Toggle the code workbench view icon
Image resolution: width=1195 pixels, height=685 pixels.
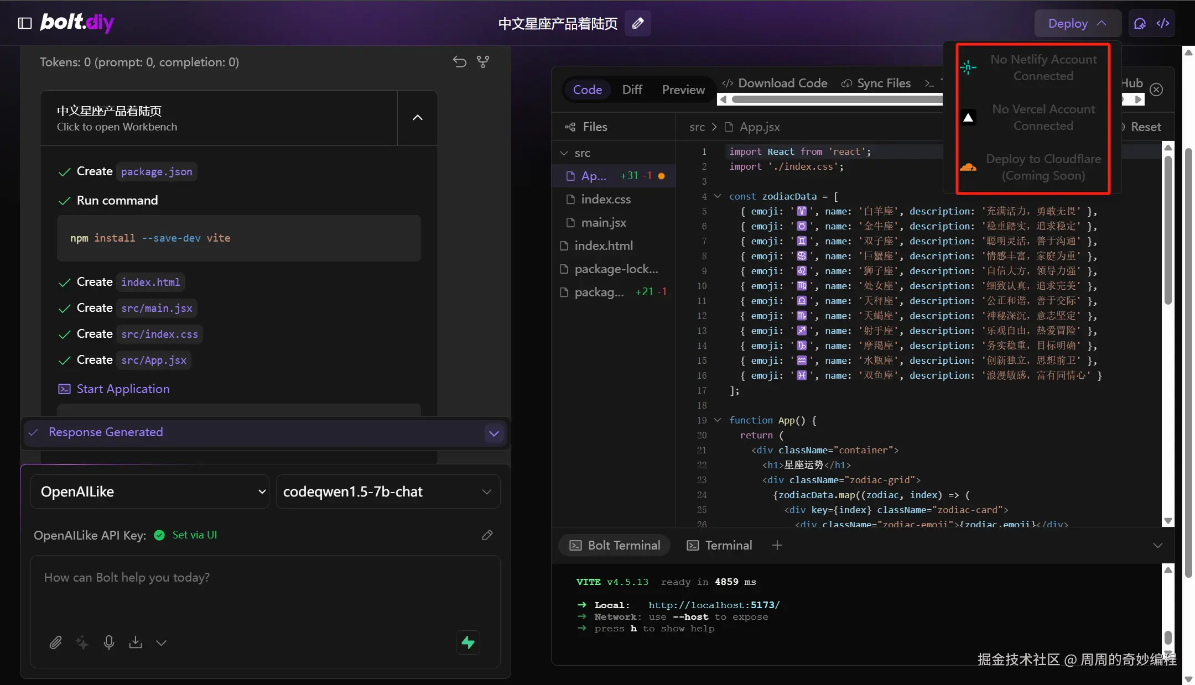[1163, 23]
